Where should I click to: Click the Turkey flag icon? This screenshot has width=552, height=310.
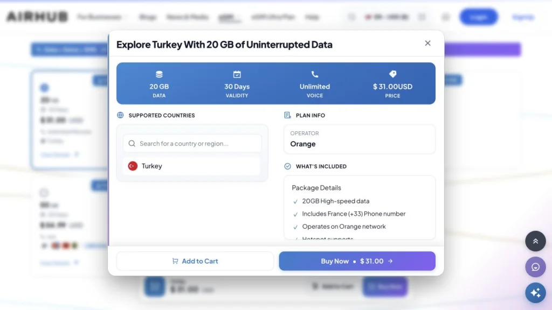point(133,166)
